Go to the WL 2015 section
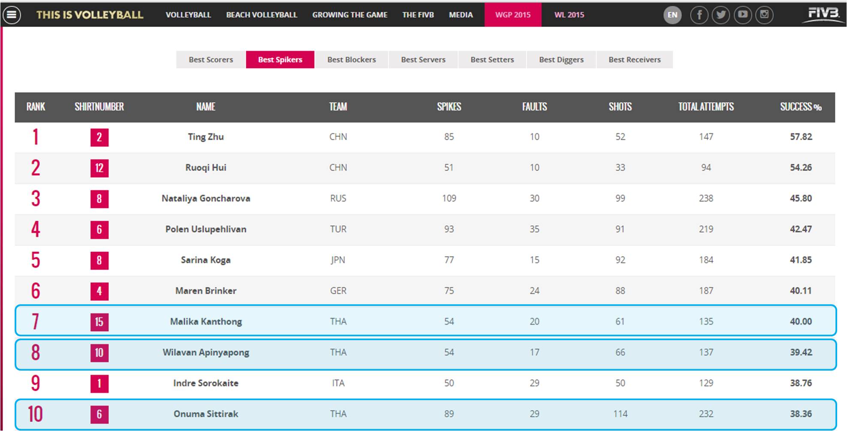Screen dimensions: 847x431 coord(569,15)
